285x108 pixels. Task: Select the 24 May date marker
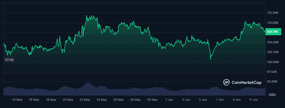pos(102,100)
